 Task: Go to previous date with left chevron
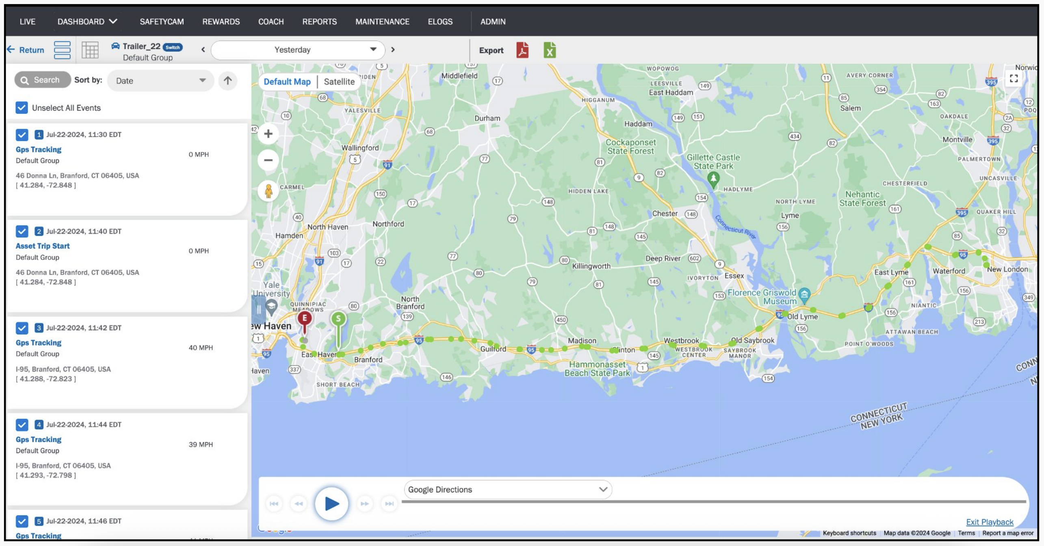[203, 50]
